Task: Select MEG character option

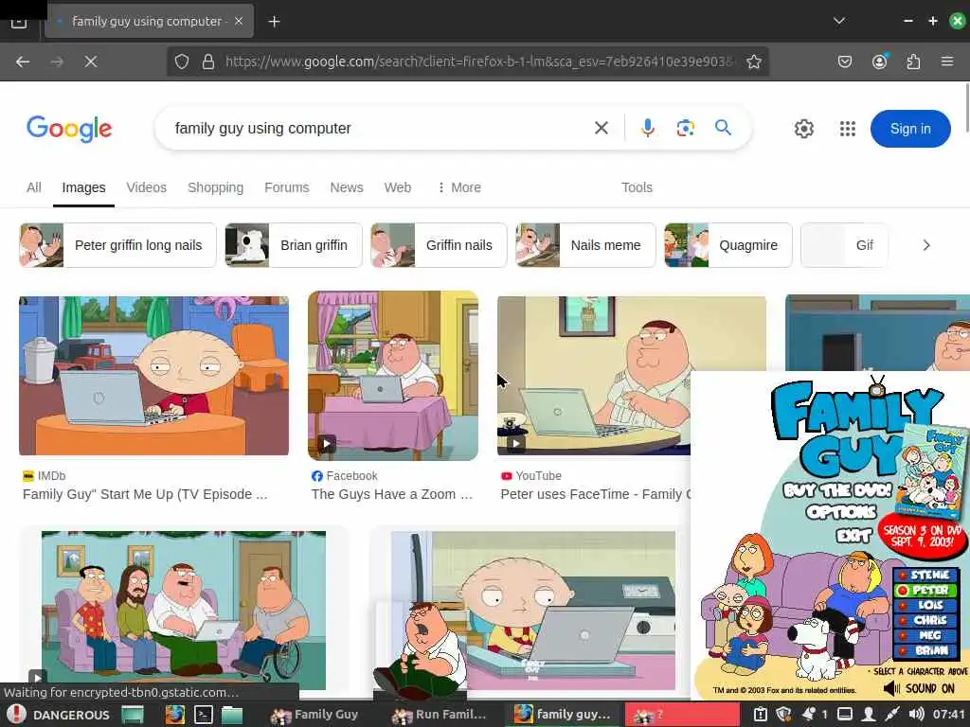Action: [x=926, y=635]
